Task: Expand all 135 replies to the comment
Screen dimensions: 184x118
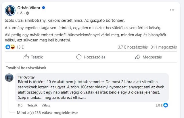Action: pyautogui.click(x=47, y=113)
